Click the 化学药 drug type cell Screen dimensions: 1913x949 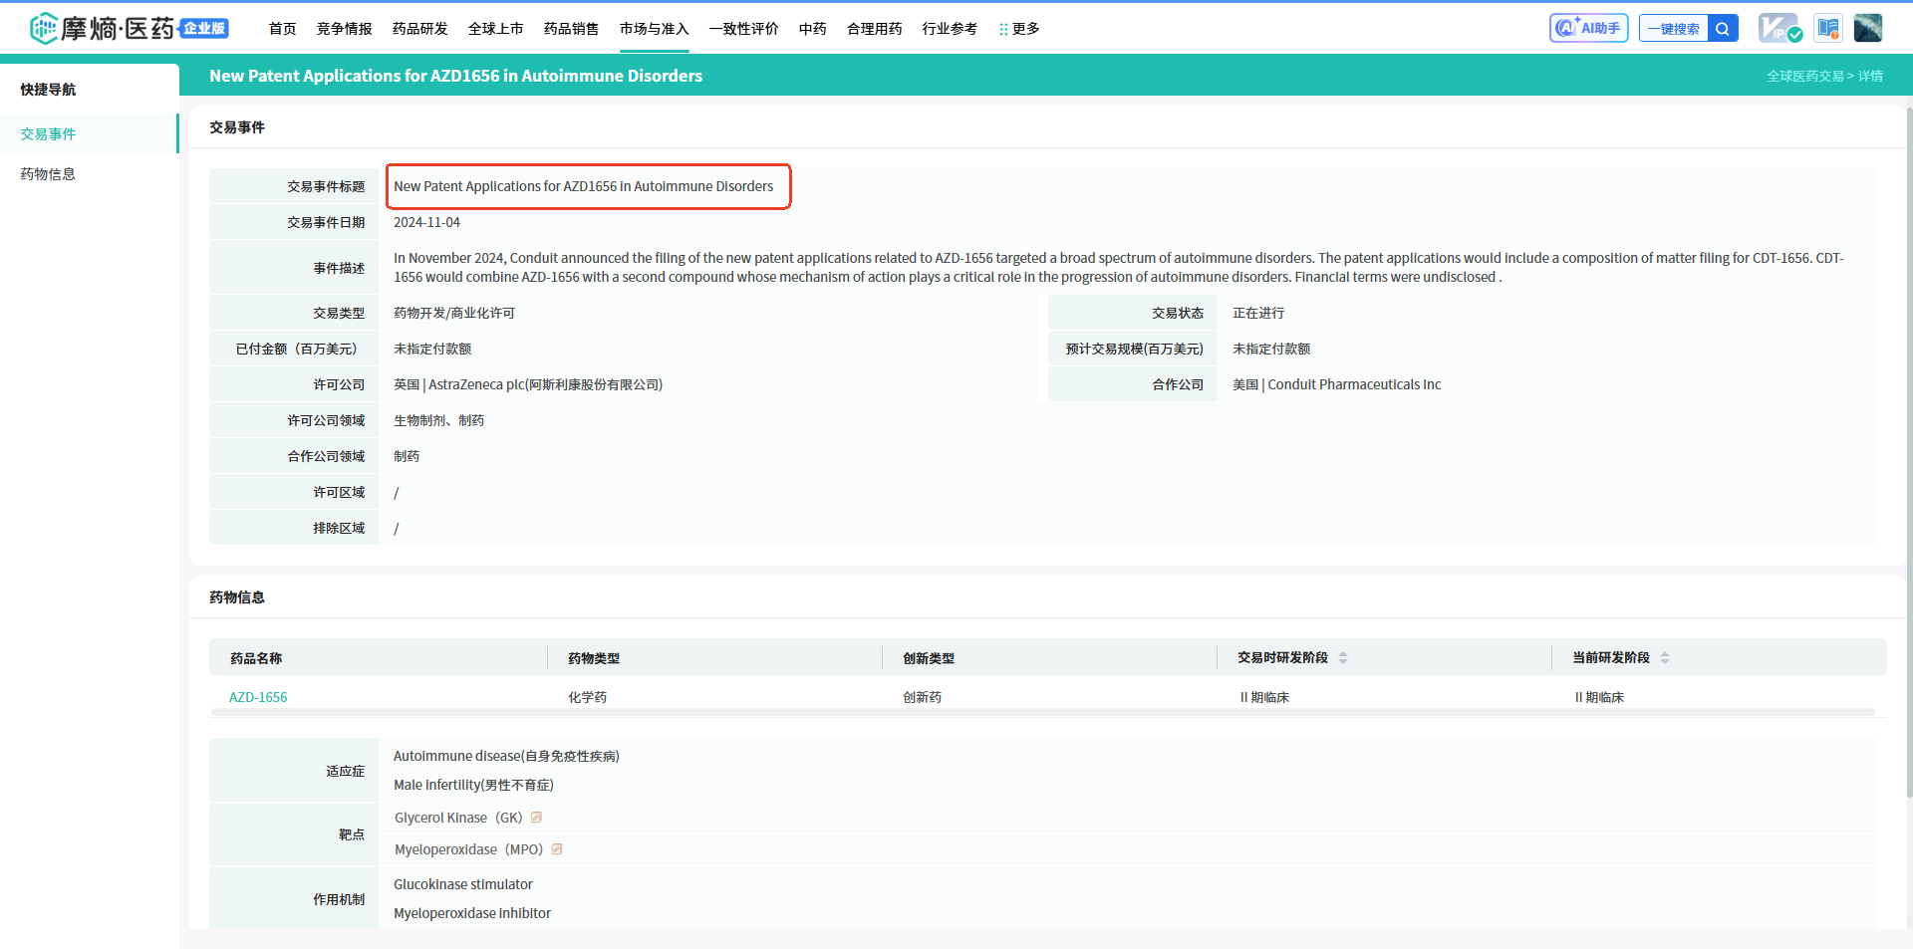point(588,697)
